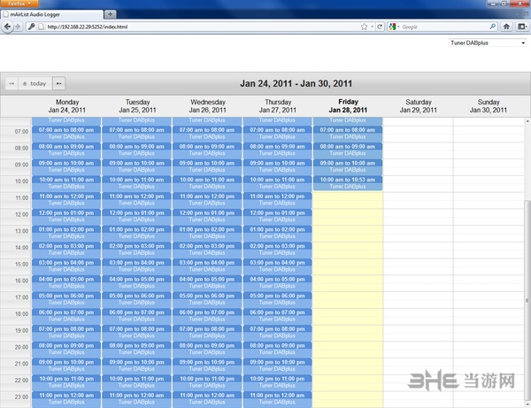Open Thursday 03:00 pm to 04:00 pm recording
The width and height of the screenshot is (531, 408).
click(x=277, y=266)
